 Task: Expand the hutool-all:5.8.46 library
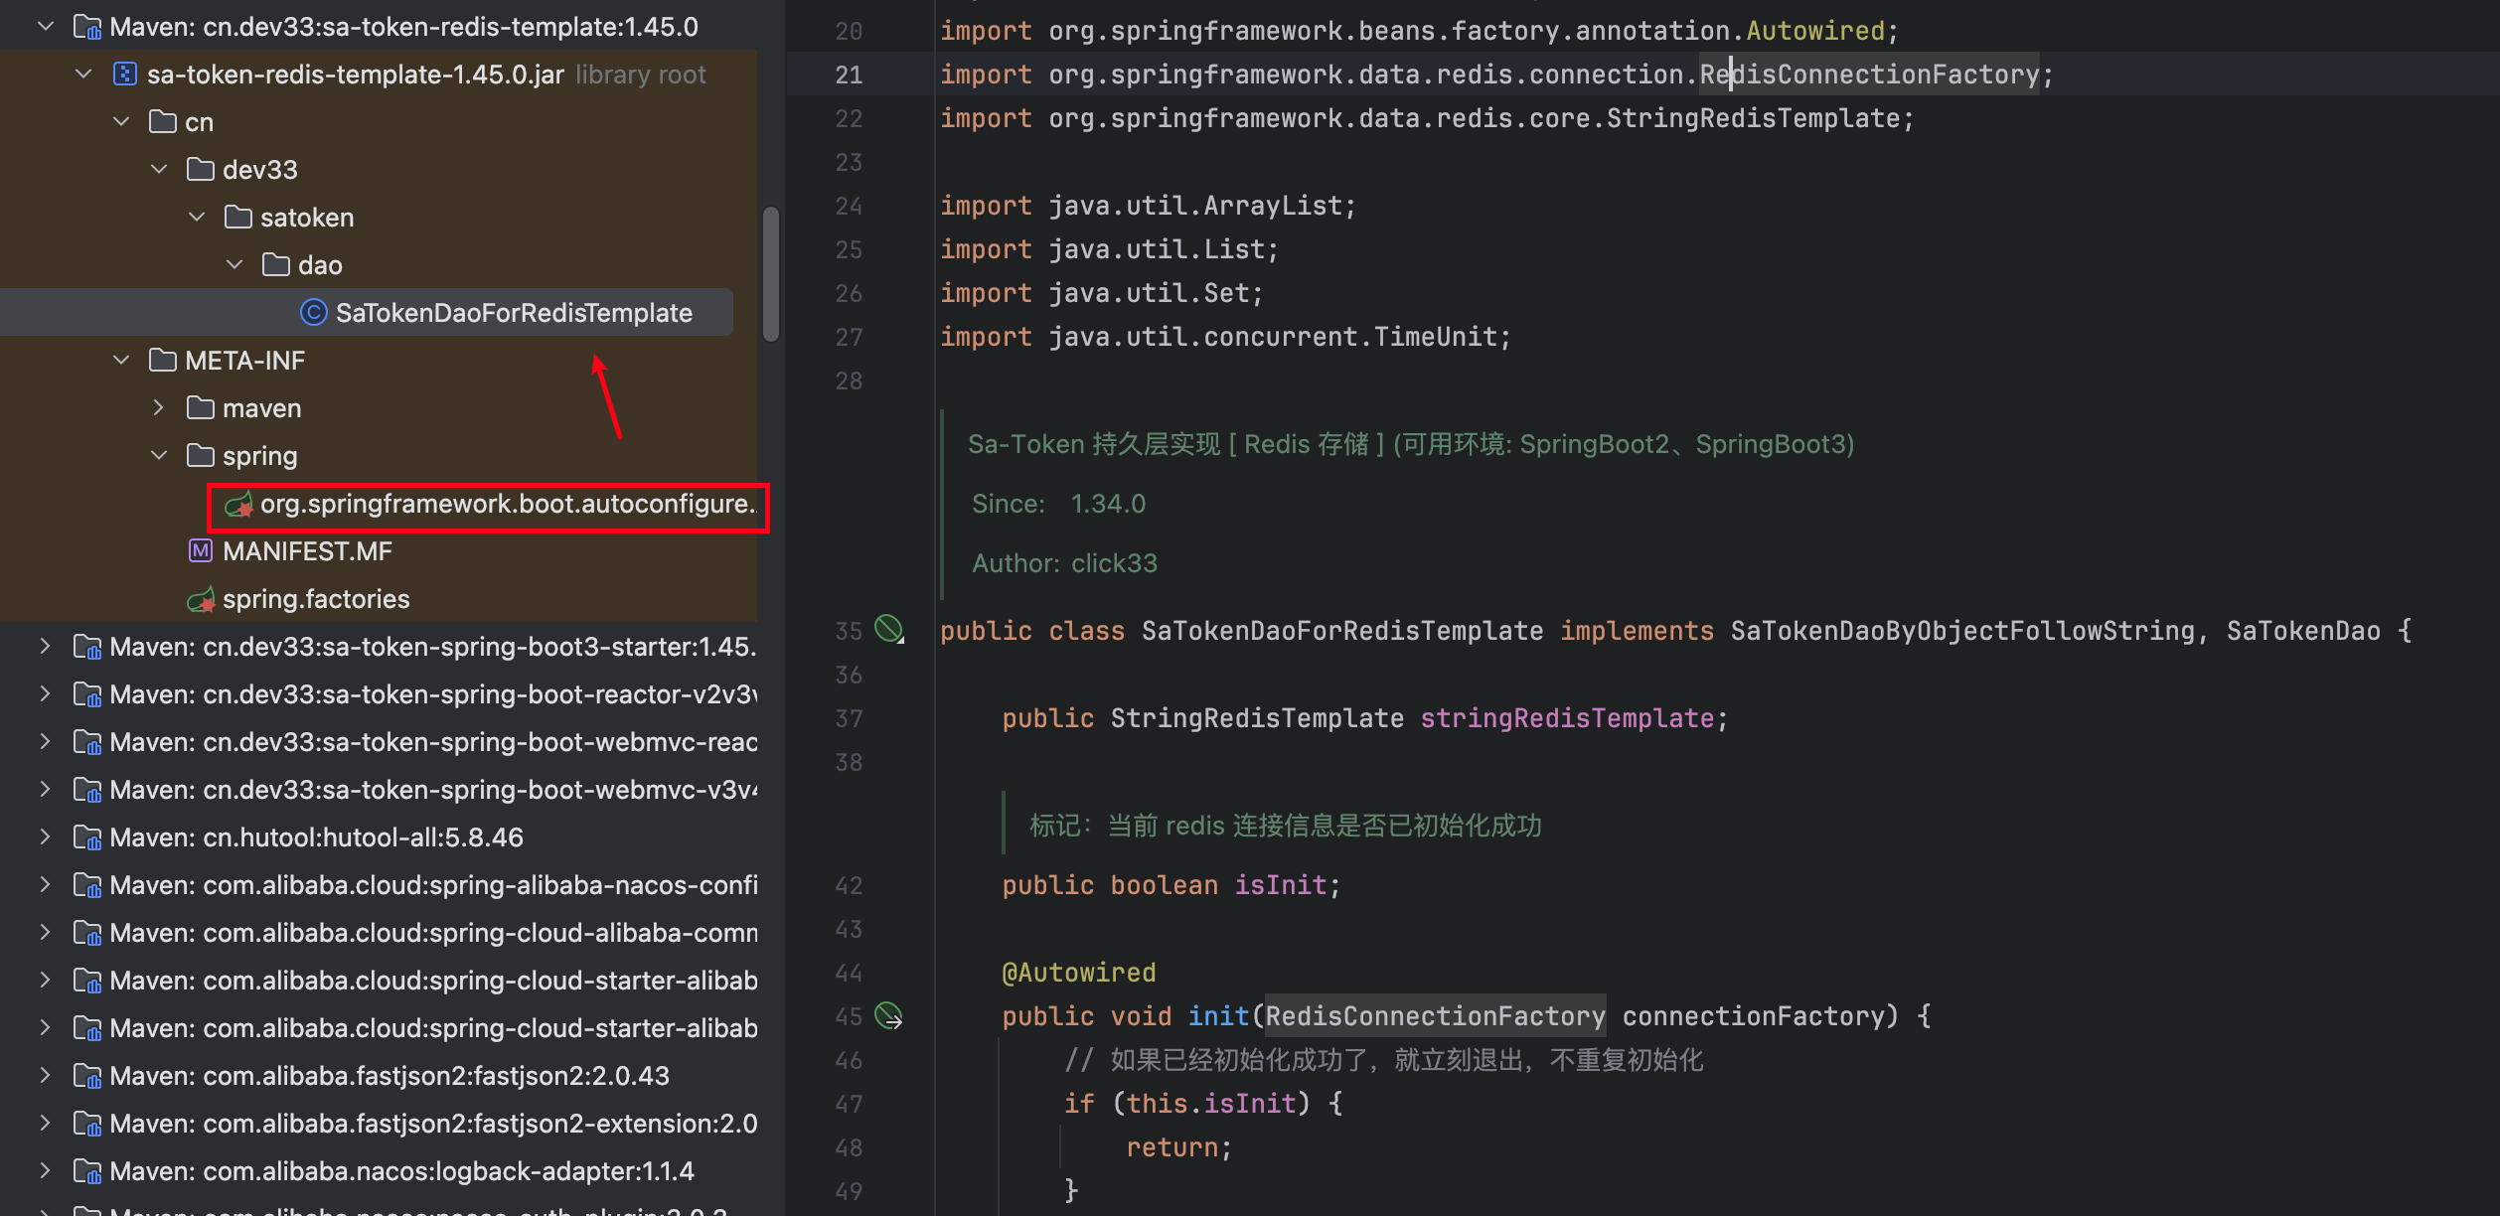[46, 837]
